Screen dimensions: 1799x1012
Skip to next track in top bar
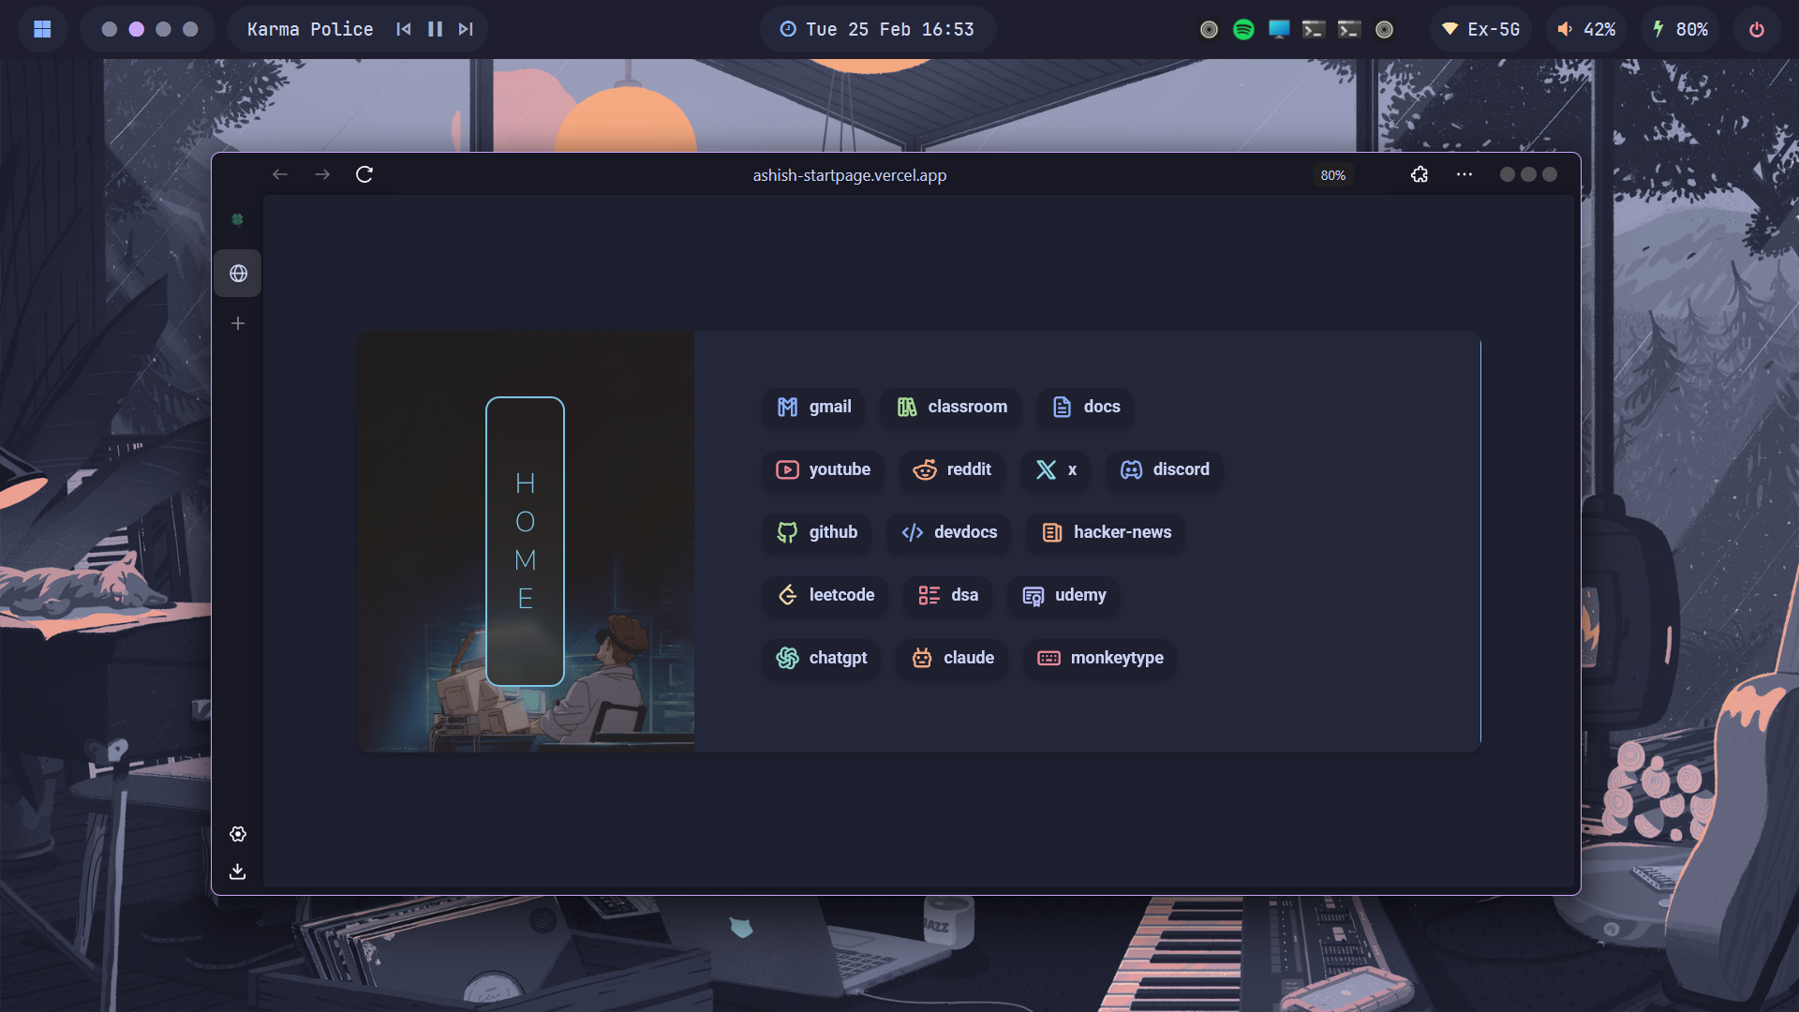click(x=466, y=29)
